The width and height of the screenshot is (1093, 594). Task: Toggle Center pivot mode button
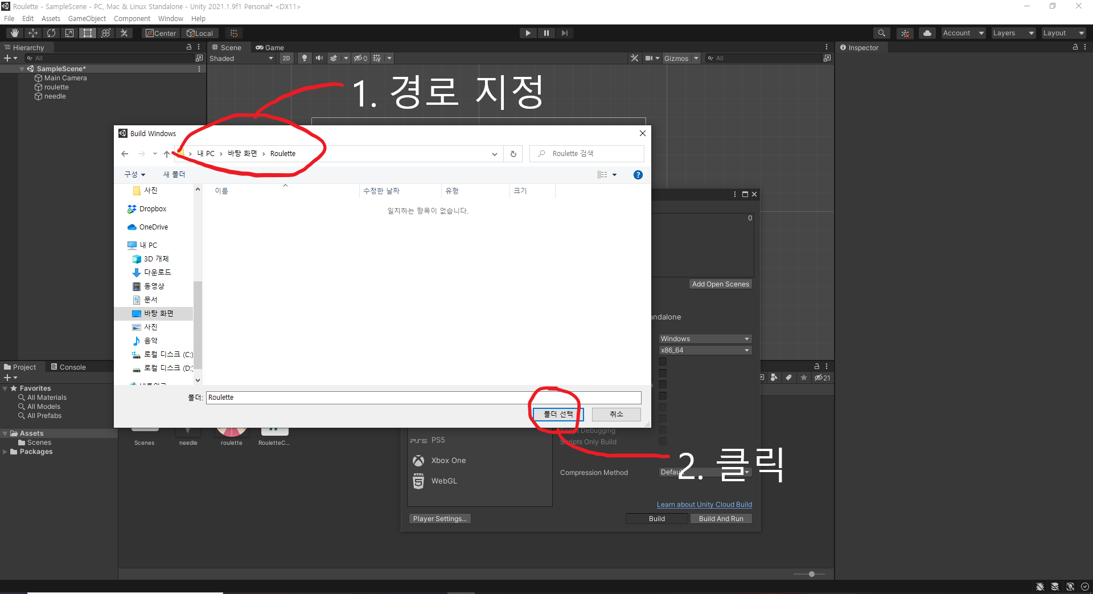pyautogui.click(x=161, y=33)
